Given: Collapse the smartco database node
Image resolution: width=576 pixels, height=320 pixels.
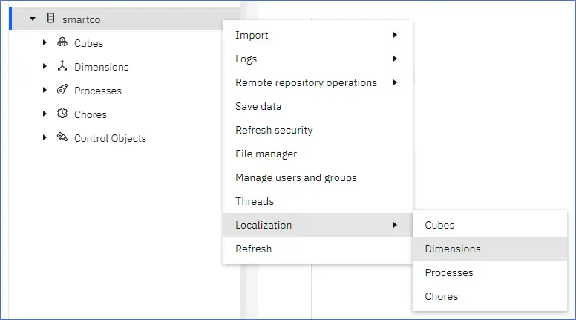Looking at the screenshot, I should pyautogui.click(x=33, y=19).
